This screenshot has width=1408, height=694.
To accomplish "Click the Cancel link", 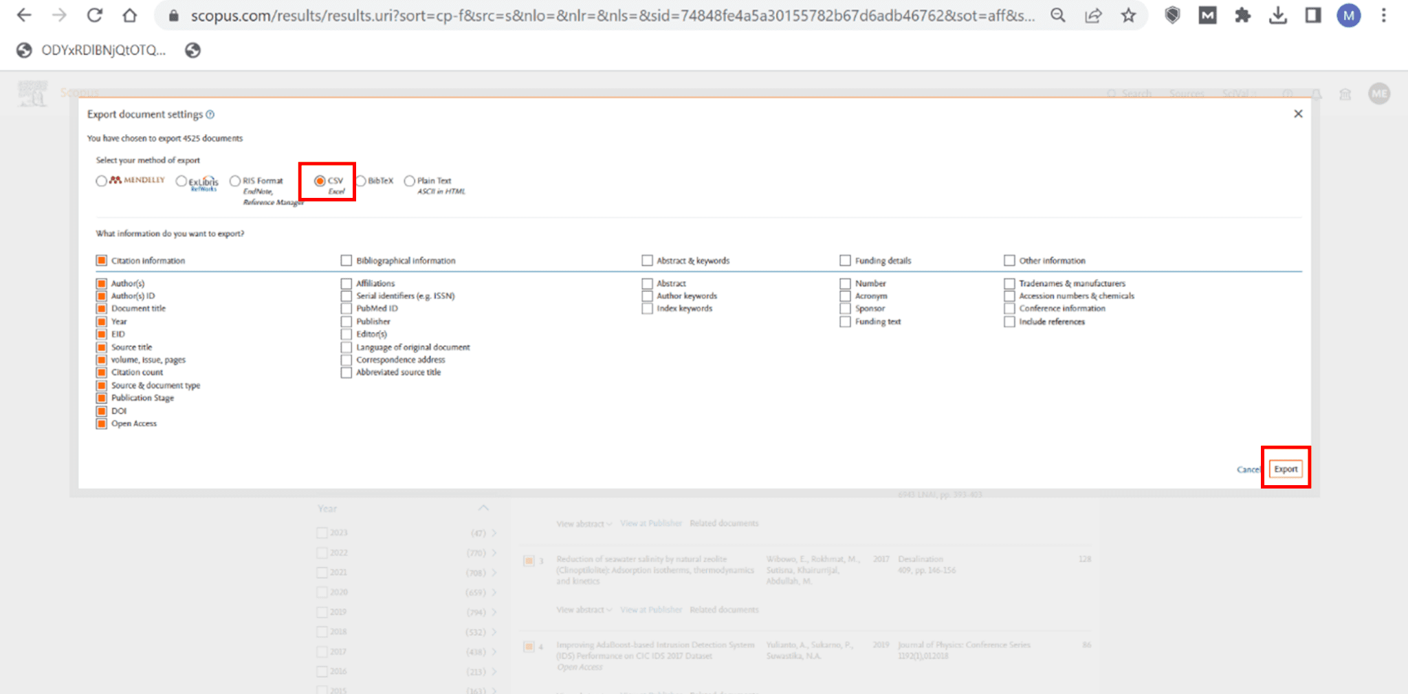I will pos(1247,469).
